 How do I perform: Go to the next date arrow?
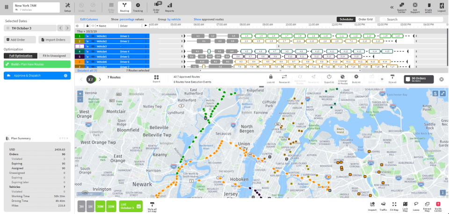67,28
